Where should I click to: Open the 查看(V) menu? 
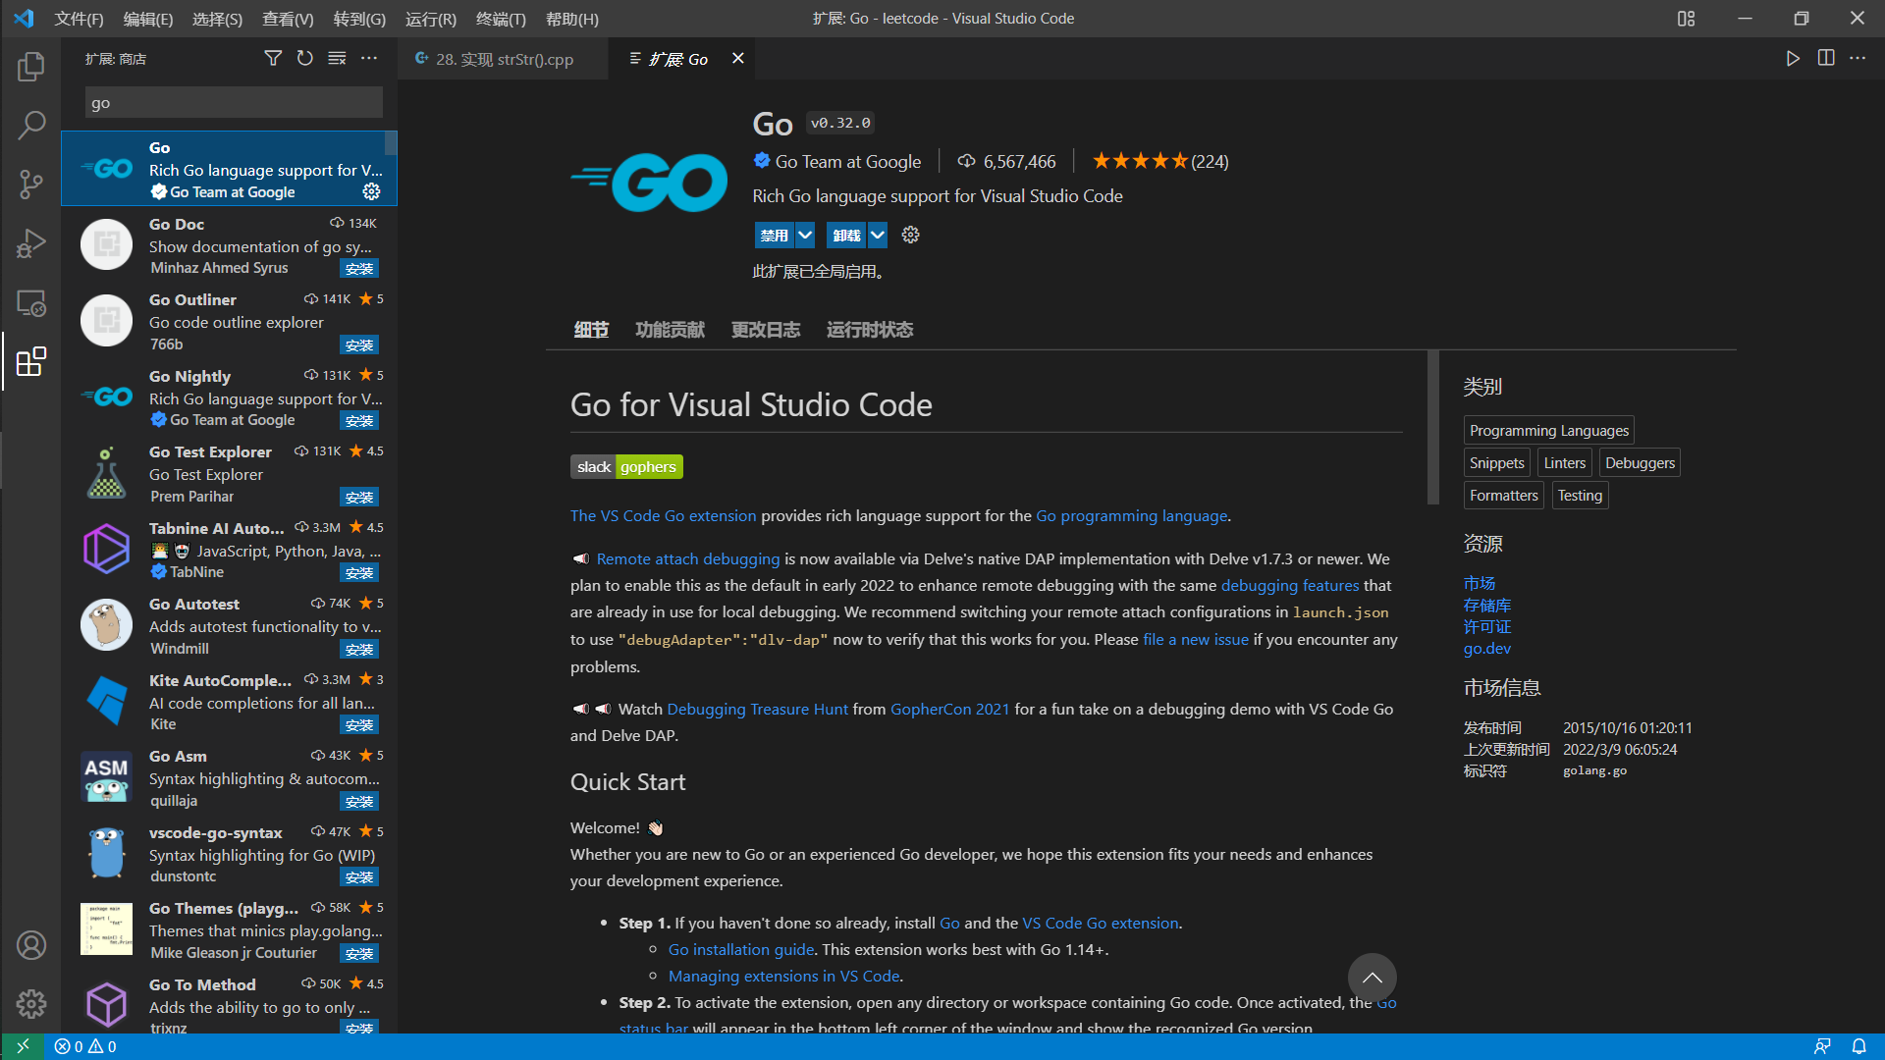288,19
